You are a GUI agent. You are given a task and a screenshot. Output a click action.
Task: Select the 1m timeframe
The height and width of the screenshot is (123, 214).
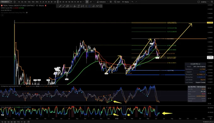pos(19,2)
